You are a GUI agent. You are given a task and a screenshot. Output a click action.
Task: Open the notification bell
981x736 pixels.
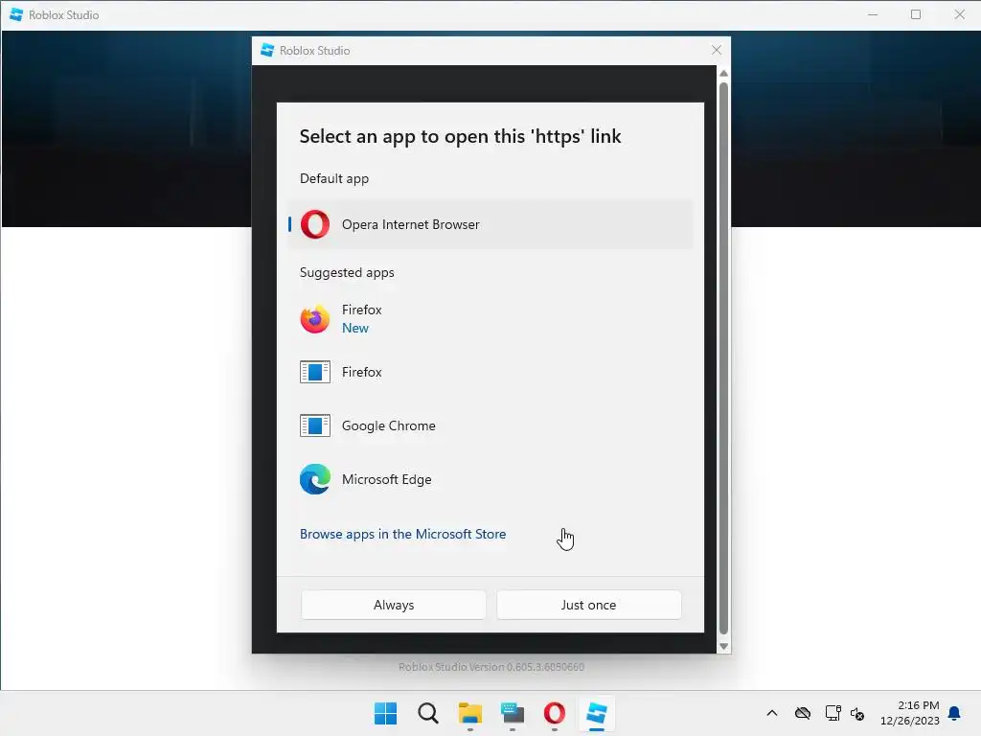pyautogui.click(x=955, y=713)
